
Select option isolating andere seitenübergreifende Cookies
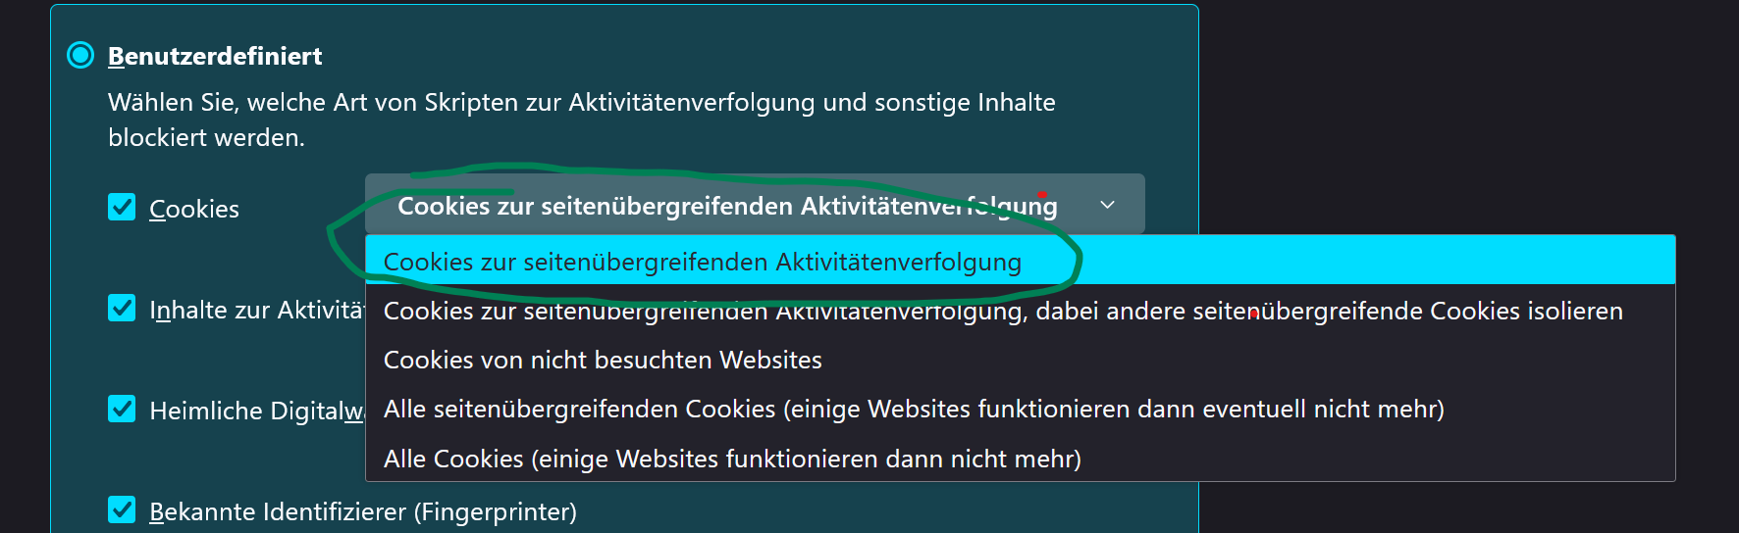click(1020, 311)
